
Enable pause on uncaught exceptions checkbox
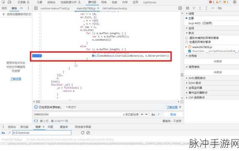(x=187, y=38)
